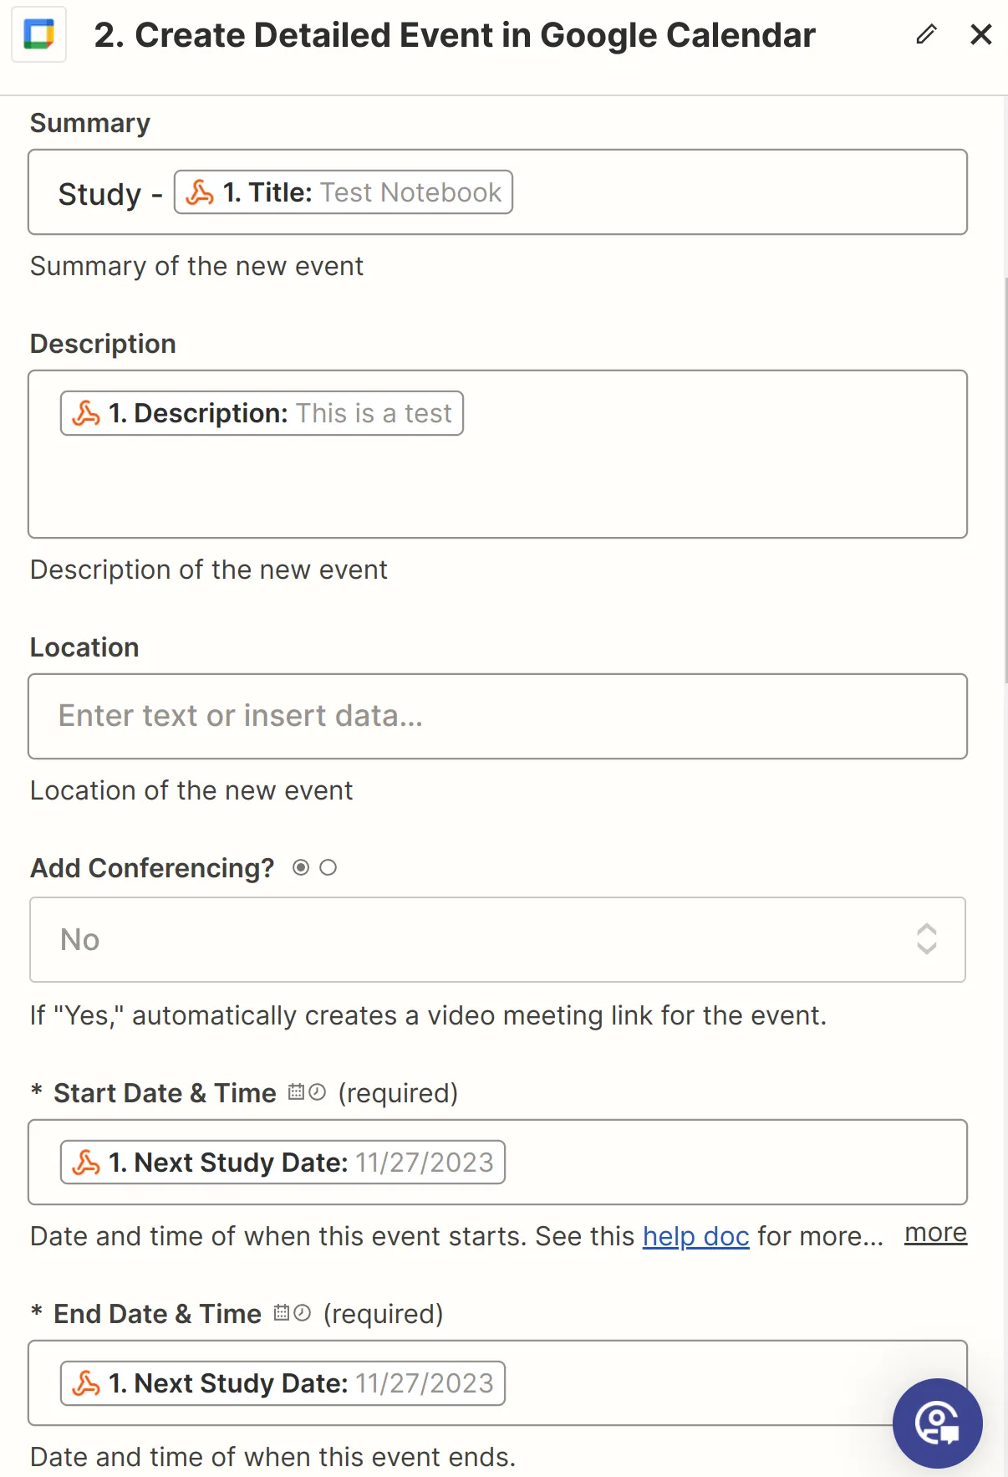This screenshot has width=1008, height=1477.
Task: Click the dropdown chevron arrows in conferencing field
Action: pyautogui.click(x=927, y=939)
